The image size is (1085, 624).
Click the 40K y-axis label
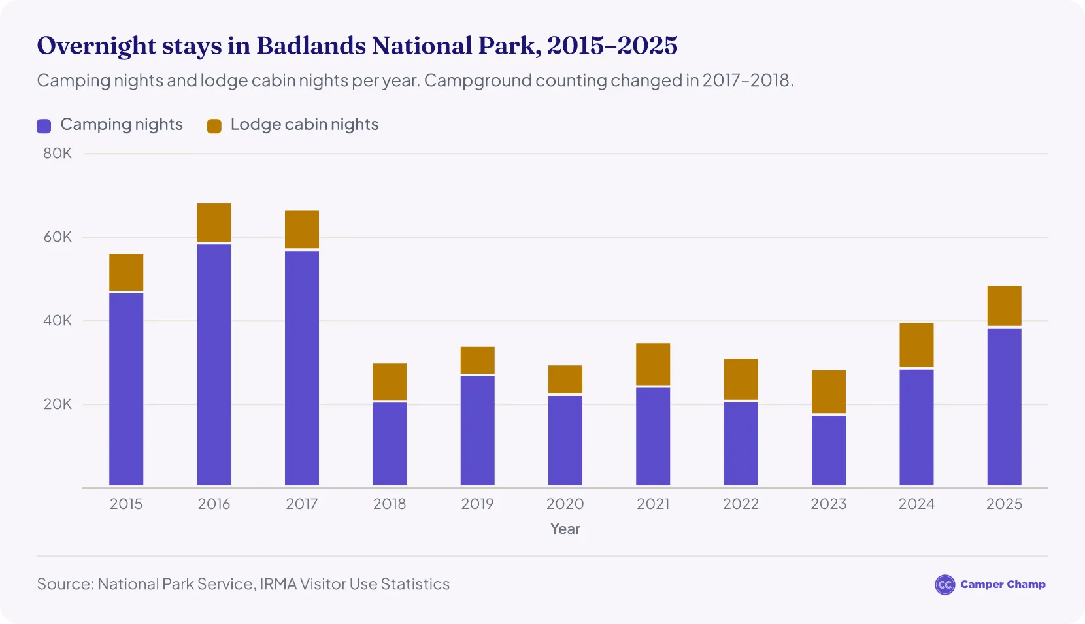tap(58, 321)
